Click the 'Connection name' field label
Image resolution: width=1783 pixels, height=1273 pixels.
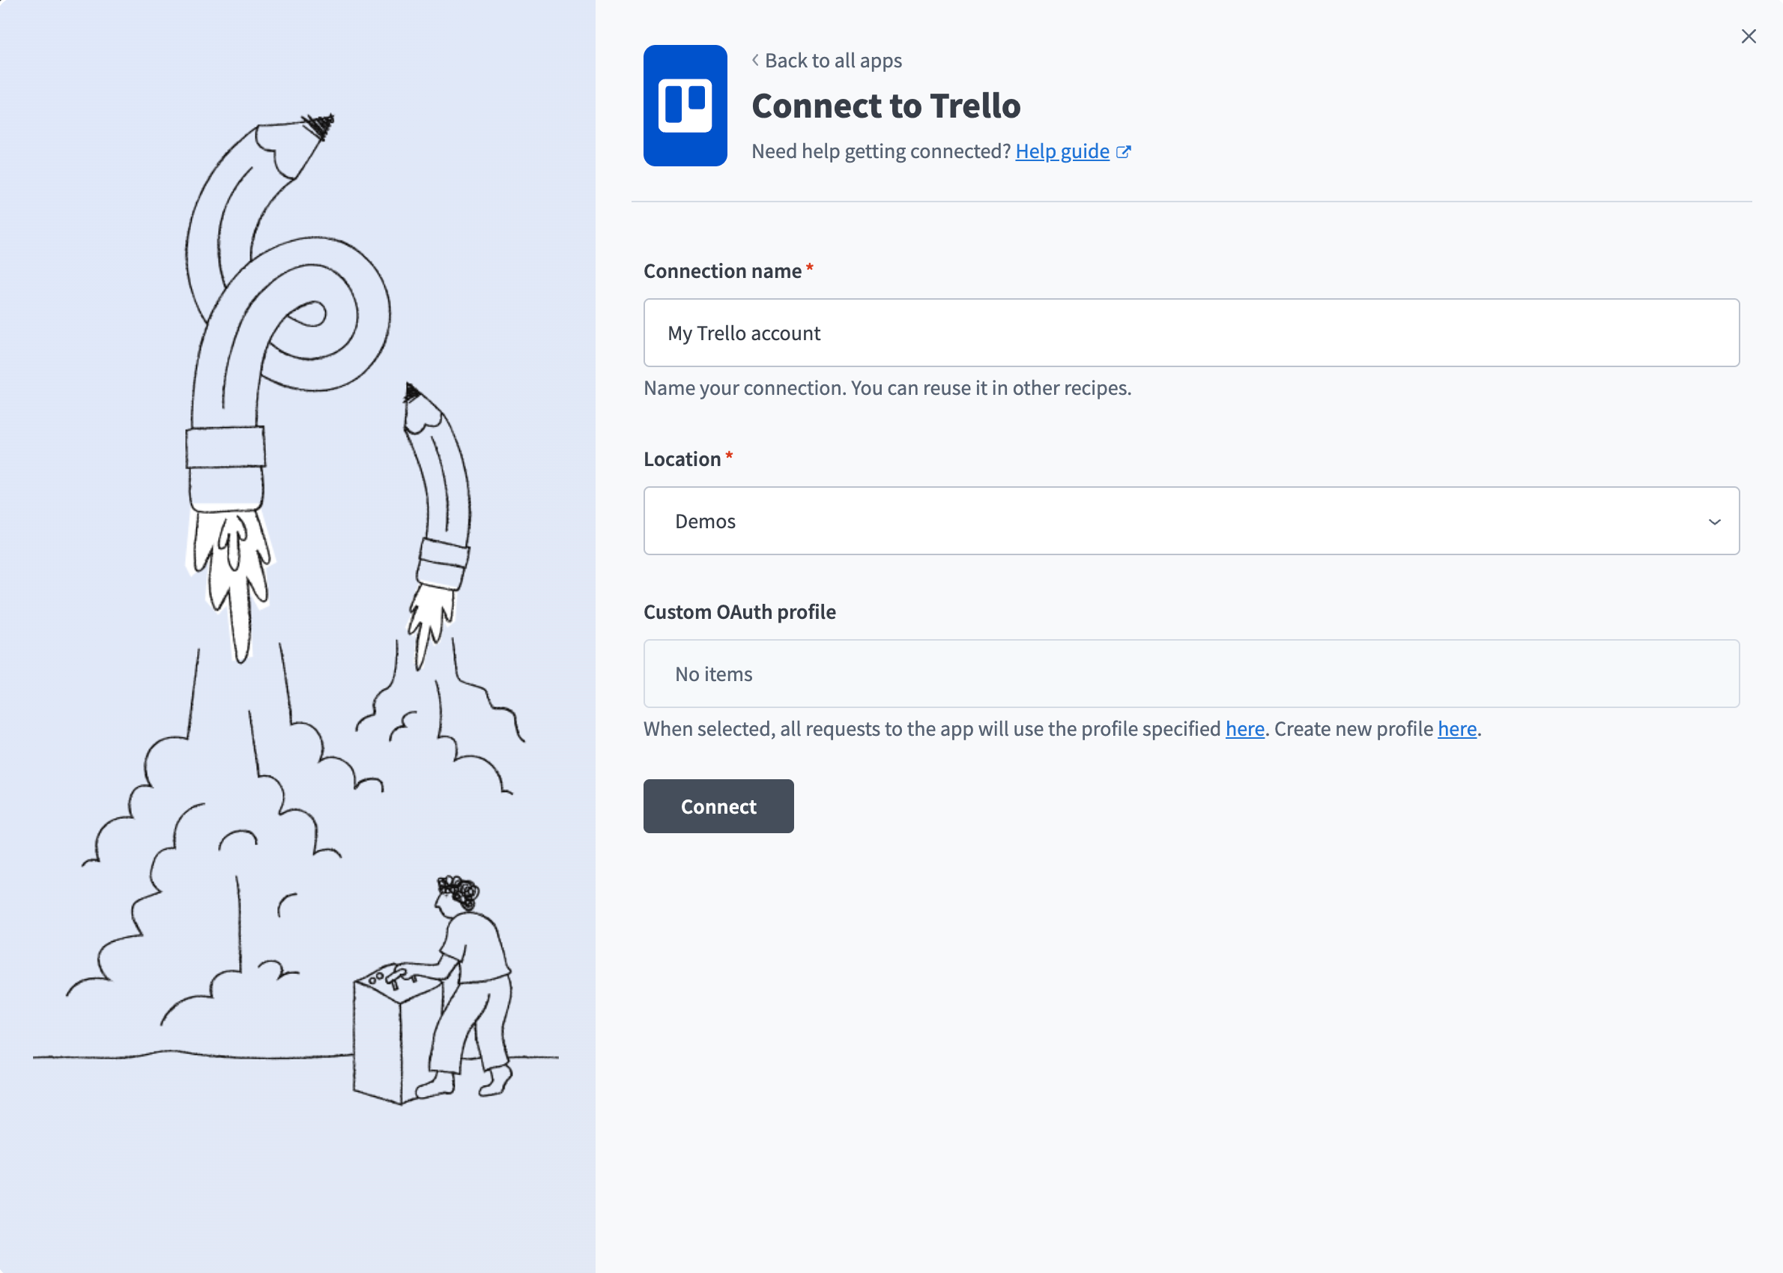tap(722, 271)
